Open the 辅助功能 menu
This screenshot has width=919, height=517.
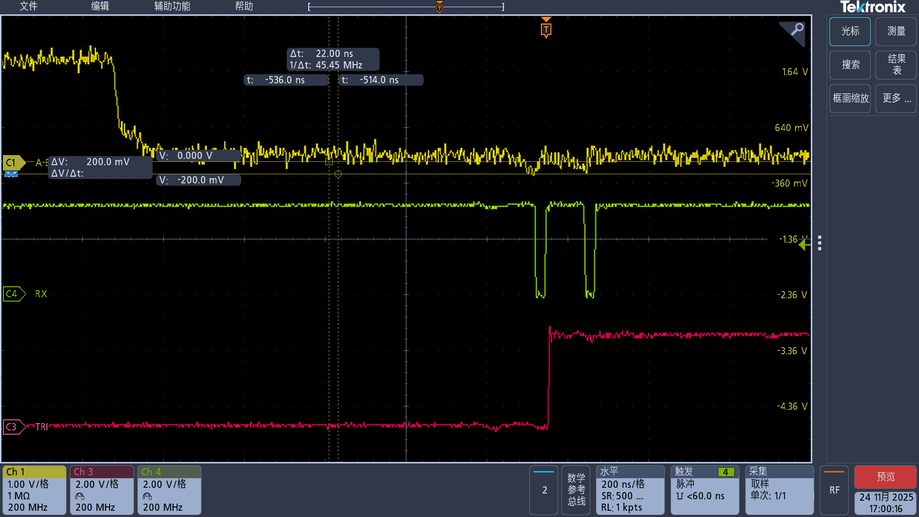pos(172,6)
